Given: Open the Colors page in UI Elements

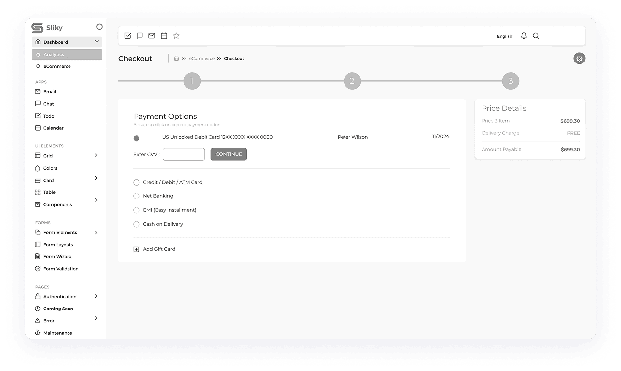Looking at the screenshot, I should pos(49,168).
